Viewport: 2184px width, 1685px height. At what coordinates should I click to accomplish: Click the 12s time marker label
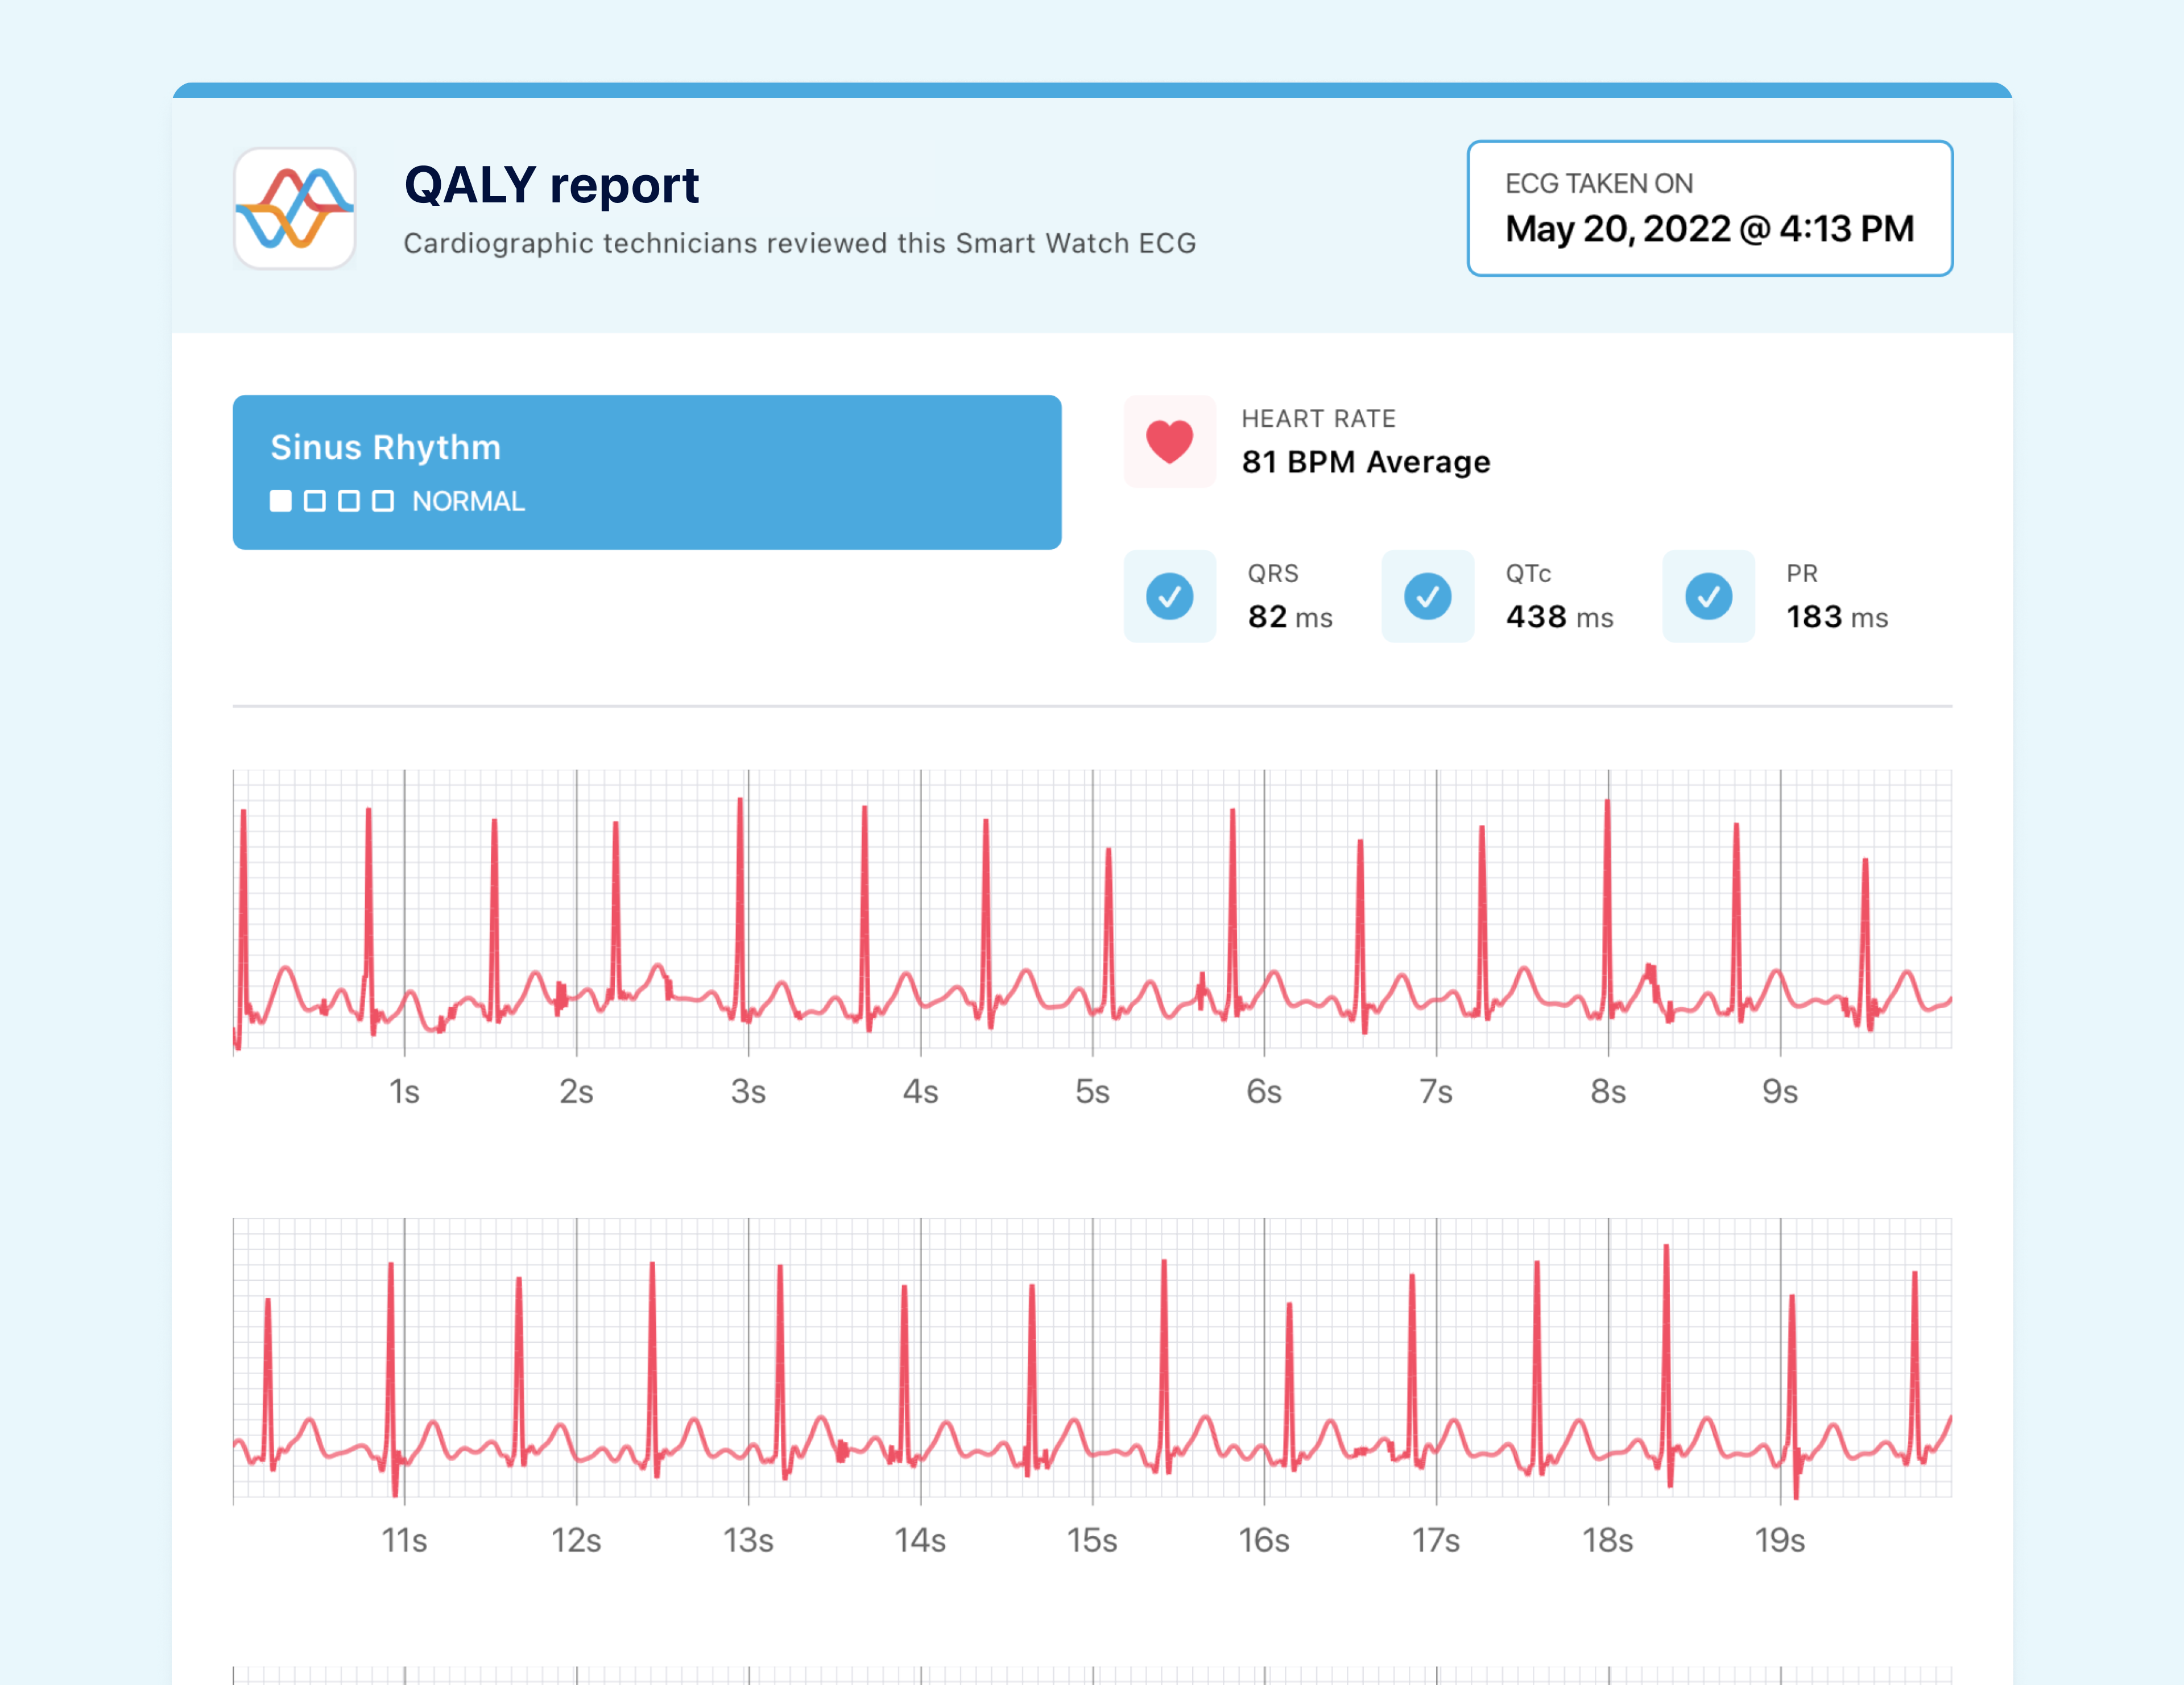(576, 1540)
